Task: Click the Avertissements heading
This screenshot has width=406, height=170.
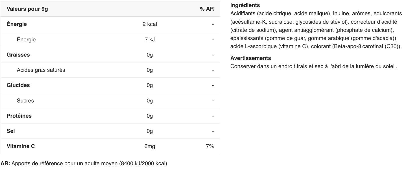Action: coord(250,58)
